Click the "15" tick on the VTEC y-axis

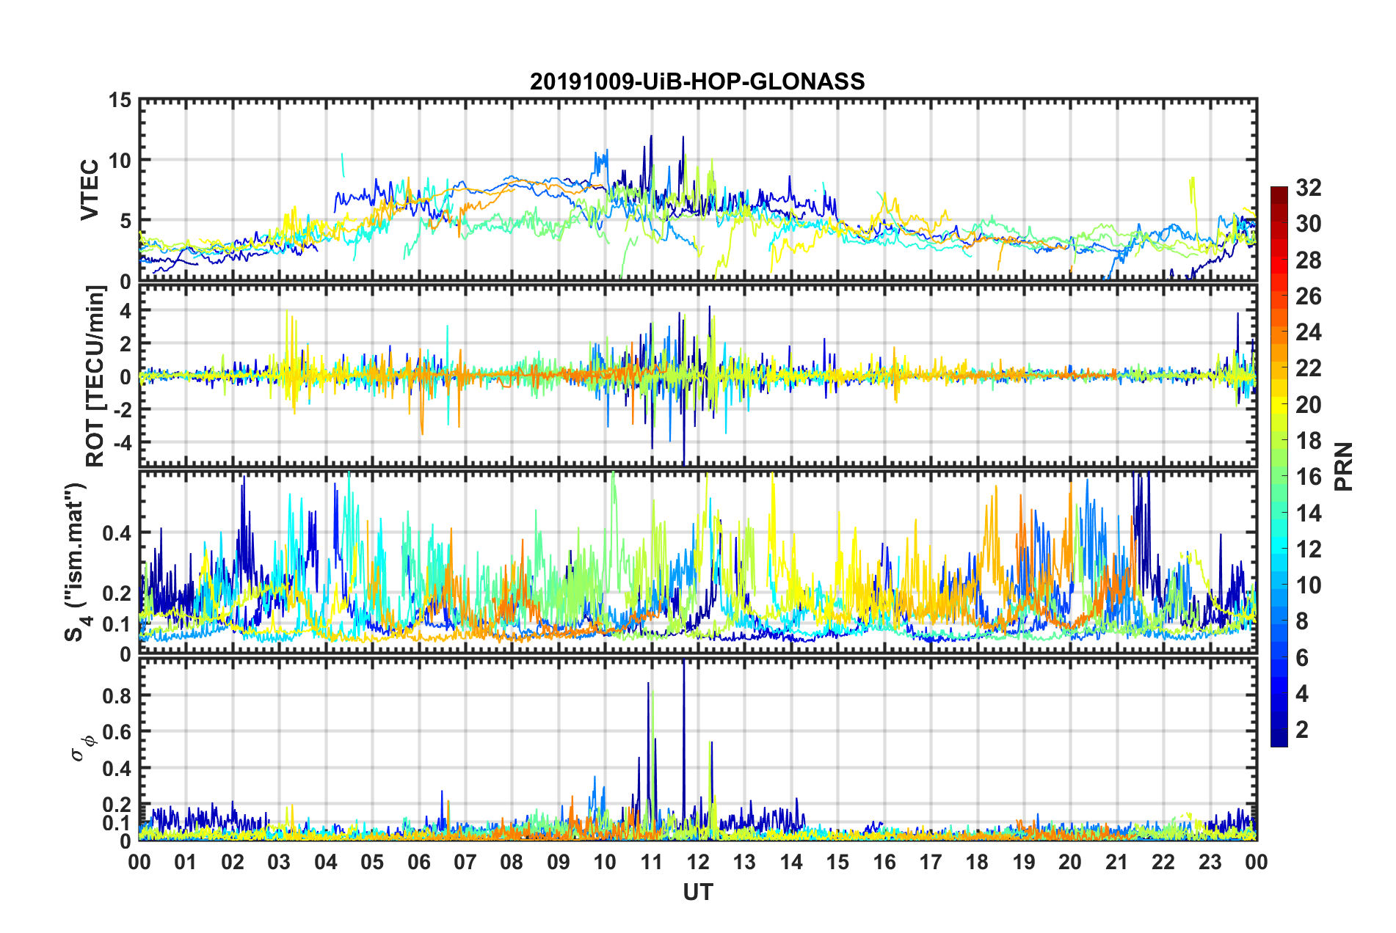[119, 100]
